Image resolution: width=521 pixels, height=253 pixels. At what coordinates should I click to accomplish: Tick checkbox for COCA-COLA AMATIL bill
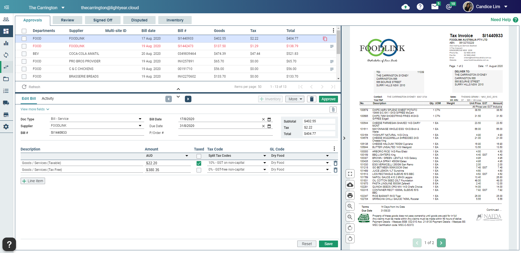pyautogui.click(x=24, y=54)
